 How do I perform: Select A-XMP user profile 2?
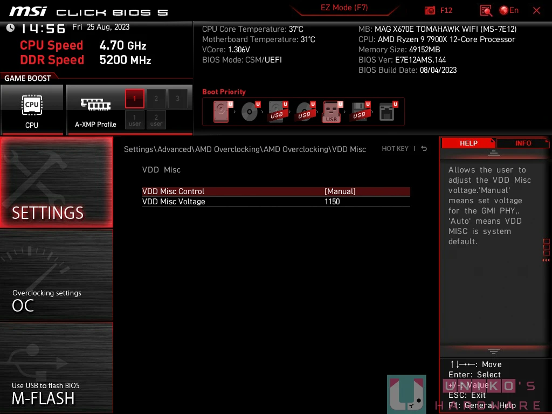click(156, 120)
